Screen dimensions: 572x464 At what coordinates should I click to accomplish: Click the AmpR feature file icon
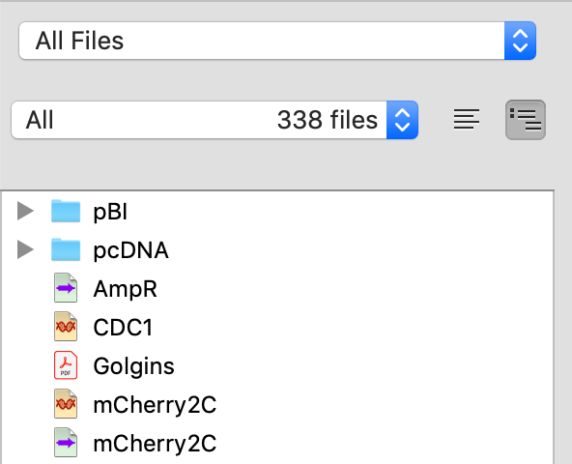coord(66,288)
